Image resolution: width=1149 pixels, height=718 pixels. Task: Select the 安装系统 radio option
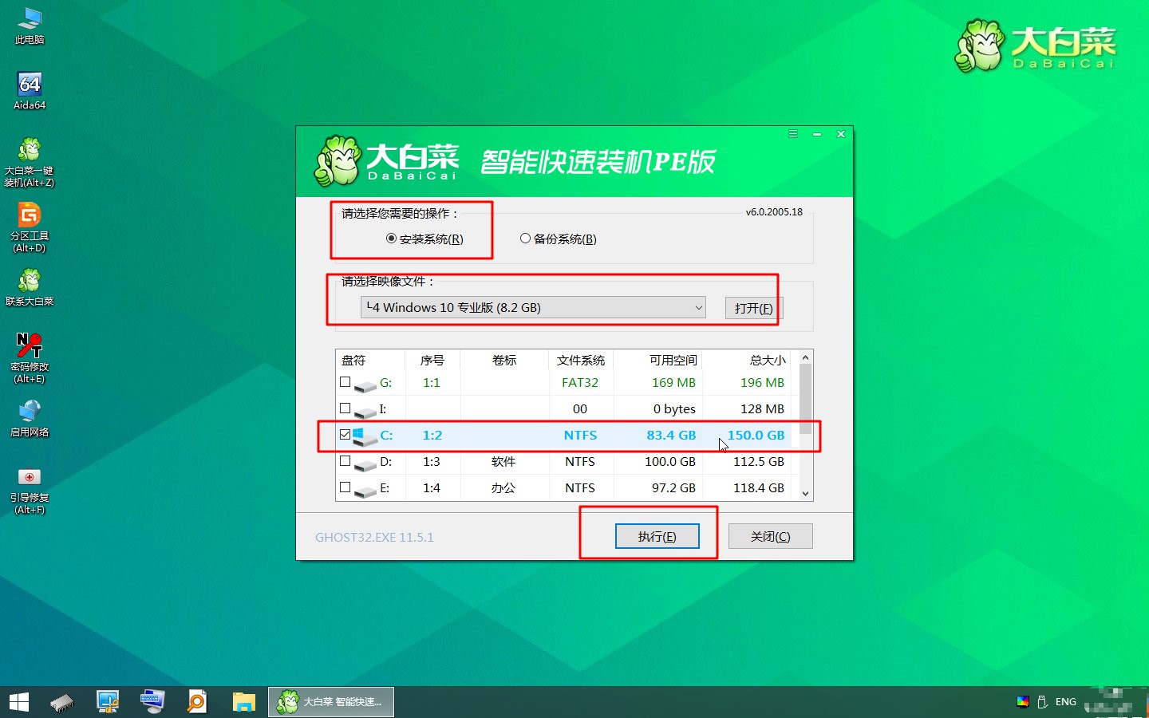391,238
